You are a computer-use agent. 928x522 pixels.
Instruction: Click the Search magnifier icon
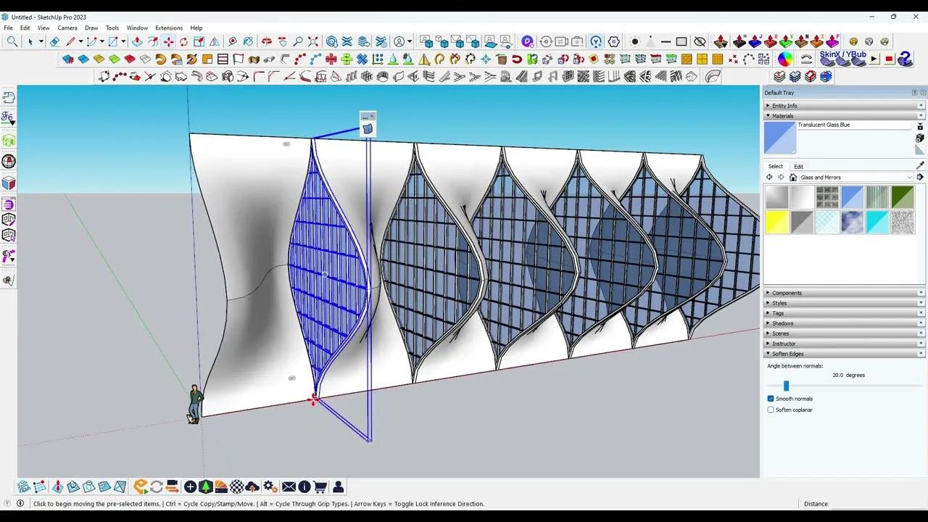coord(12,42)
